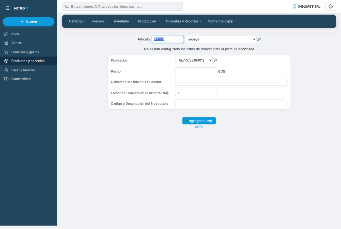Viewport: 341px width, 229px height.
Task: Open the Proveedor ALV-5788184012 dropdown
Action: tap(194, 60)
